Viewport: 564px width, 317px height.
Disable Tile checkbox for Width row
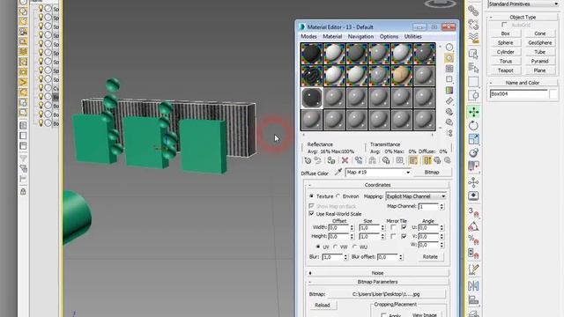coord(404,227)
